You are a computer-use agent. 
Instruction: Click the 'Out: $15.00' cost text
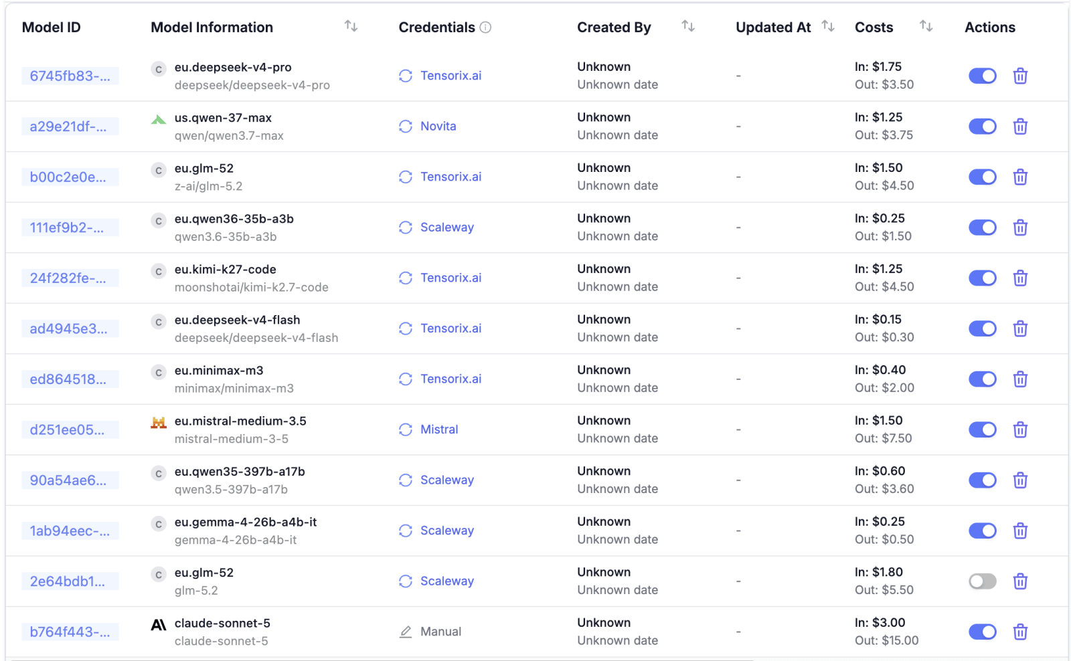click(x=887, y=641)
